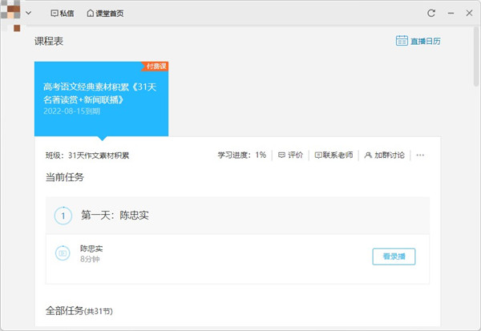Click the vertical scrollbar thumb

pos(475,56)
